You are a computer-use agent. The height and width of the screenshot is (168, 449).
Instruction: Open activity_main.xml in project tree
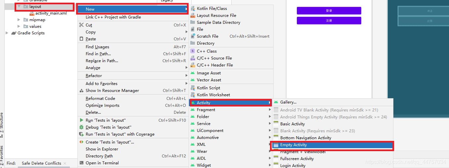tap(51, 13)
